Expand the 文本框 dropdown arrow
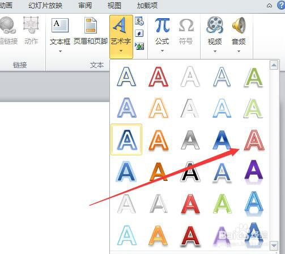The image size is (285, 254). point(60,51)
